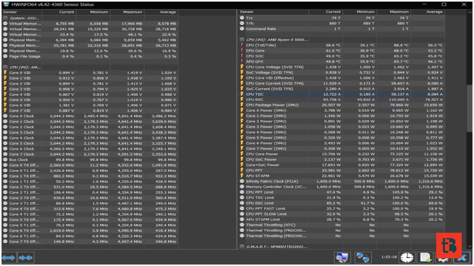
Task: Click the "68.6 °C" current temperature value
Action: [x=333, y=45]
